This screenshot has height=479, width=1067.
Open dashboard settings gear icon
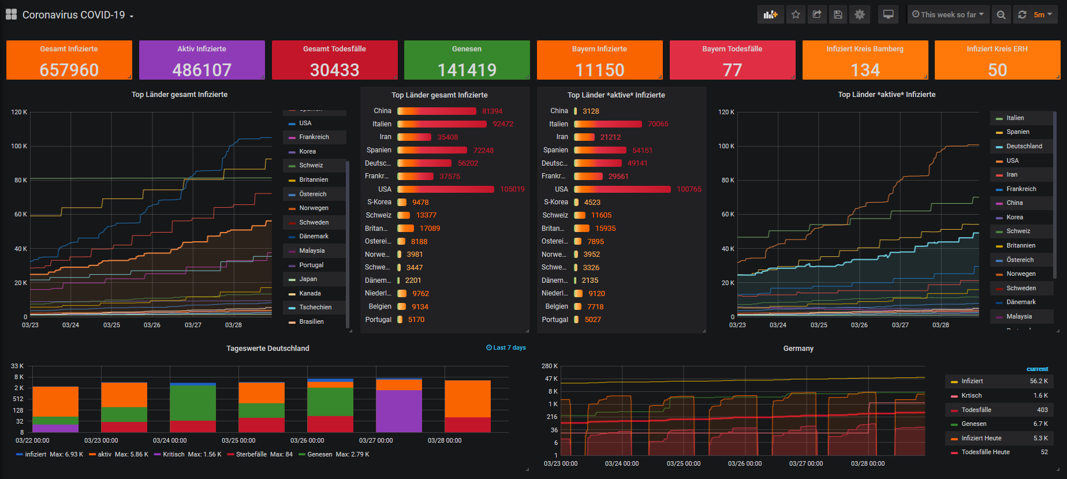[860, 14]
